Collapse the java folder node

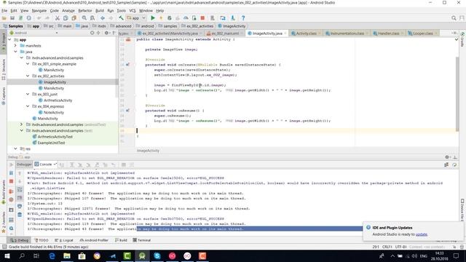pos(15,52)
